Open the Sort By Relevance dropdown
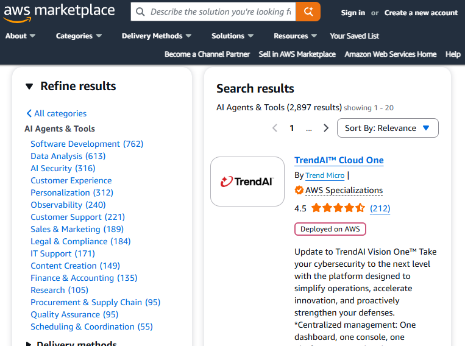The height and width of the screenshot is (346, 465). pos(388,128)
